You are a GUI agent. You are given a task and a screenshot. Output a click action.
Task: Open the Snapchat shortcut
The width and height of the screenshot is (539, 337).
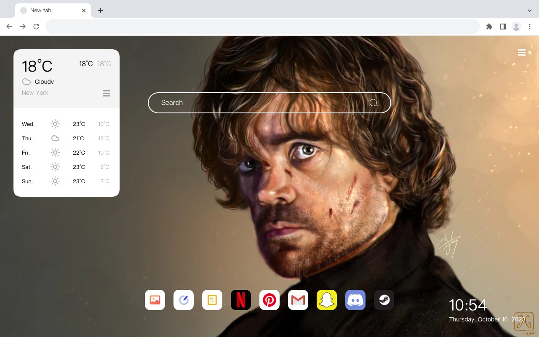[x=327, y=300]
